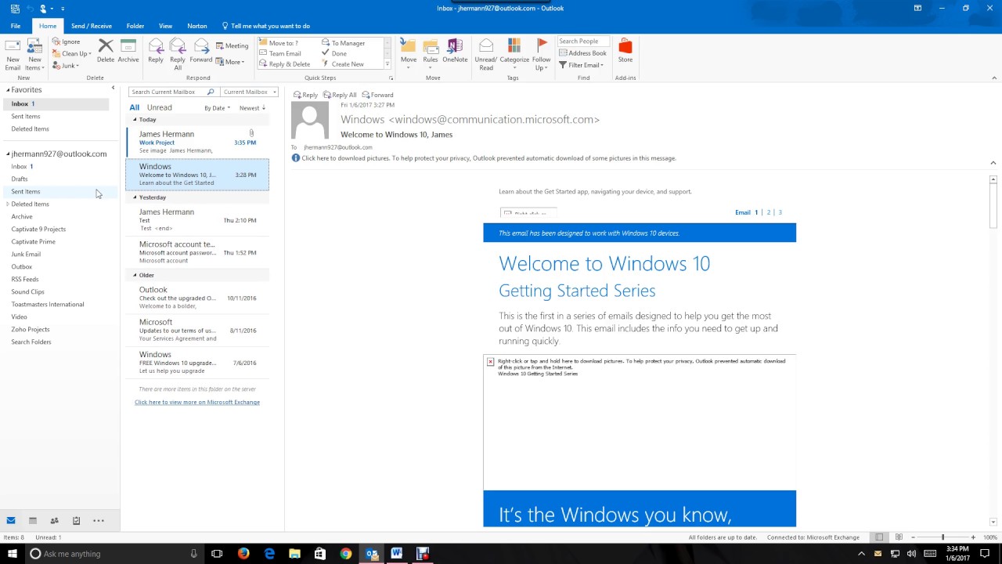The image size is (1002, 564).
Task: Switch to Tasks view icon
Action: (77, 521)
